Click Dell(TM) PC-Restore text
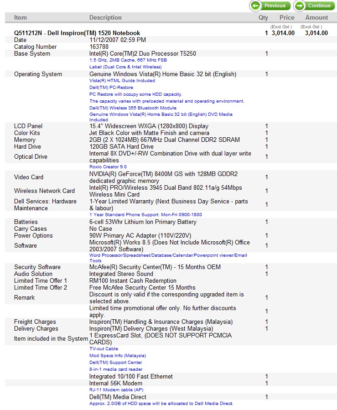The image size is (337, 410). (111, 87)
